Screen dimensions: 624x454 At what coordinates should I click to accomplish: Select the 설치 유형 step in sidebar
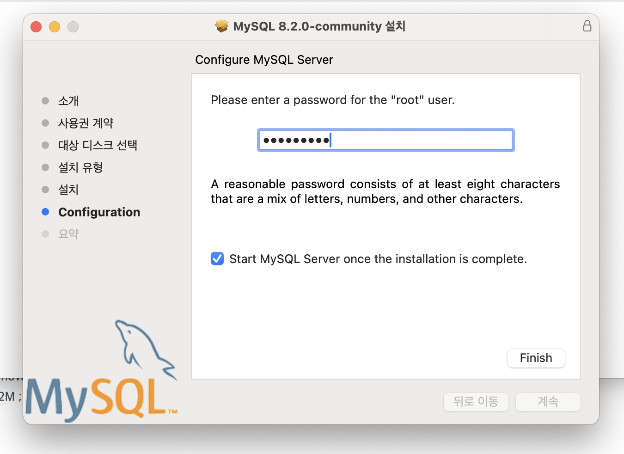(x=80, y=167)
